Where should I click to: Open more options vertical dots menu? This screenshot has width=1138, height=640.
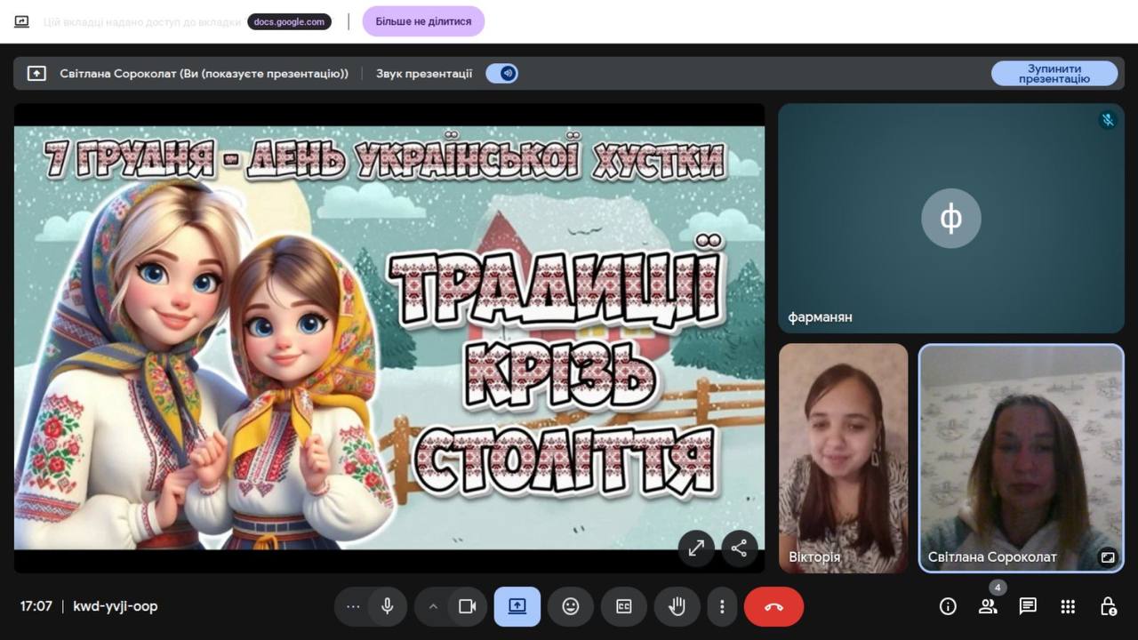pos(722,606)
